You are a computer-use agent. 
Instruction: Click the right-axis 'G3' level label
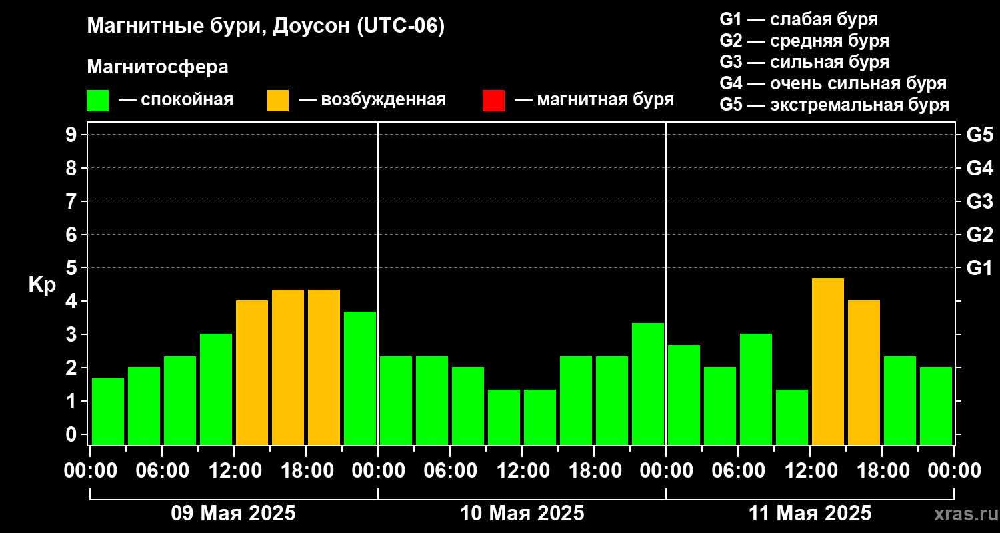coord(979,201)
